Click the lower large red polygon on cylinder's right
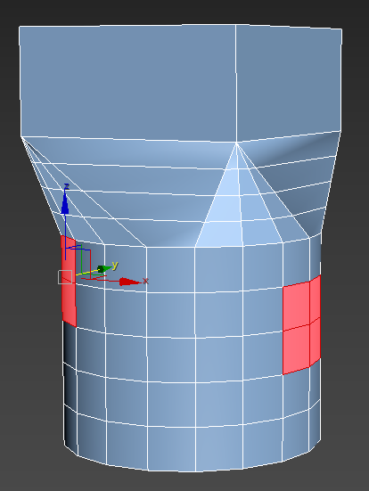This screenshot has width=369, height=491. click(296, 349)
